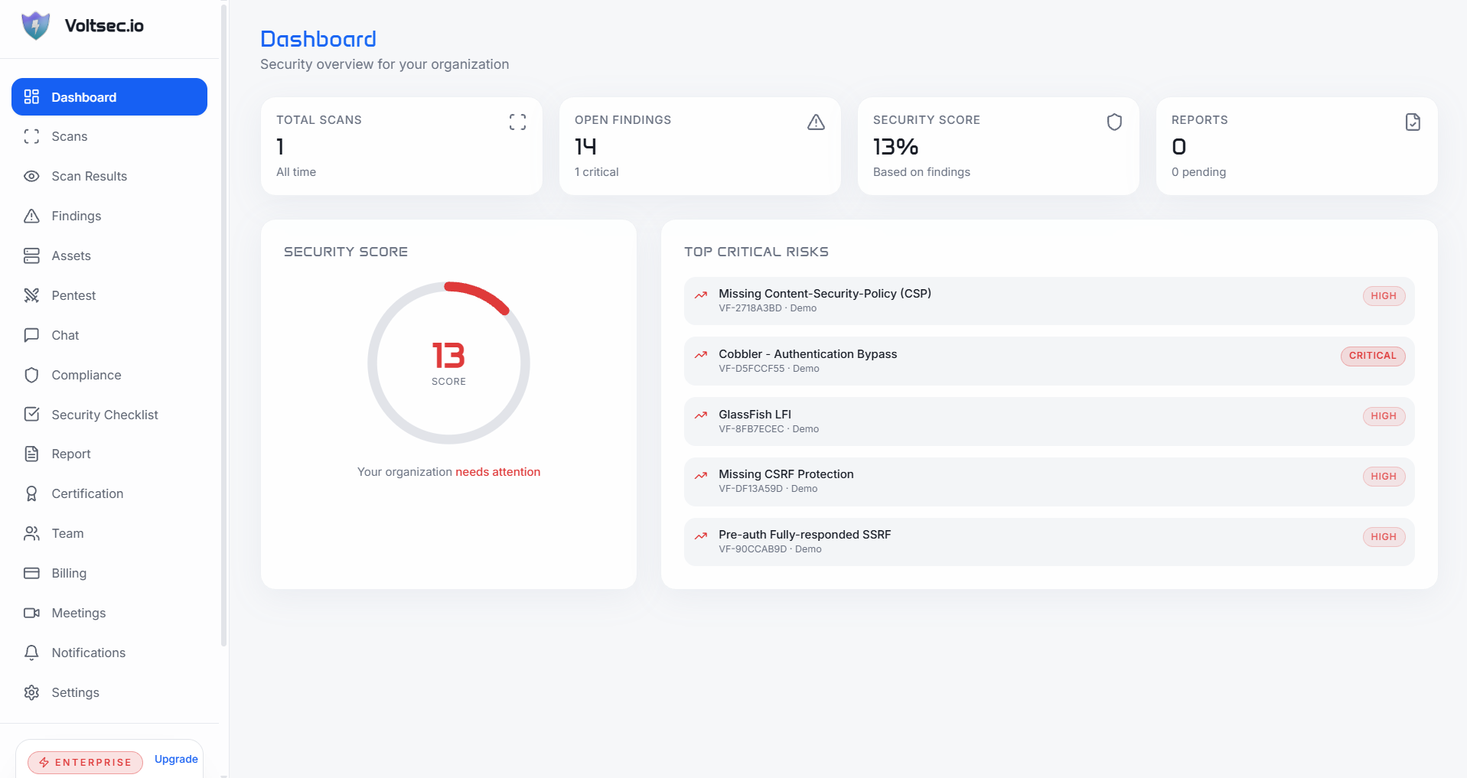Open the Notifications page

pos(109,653)
